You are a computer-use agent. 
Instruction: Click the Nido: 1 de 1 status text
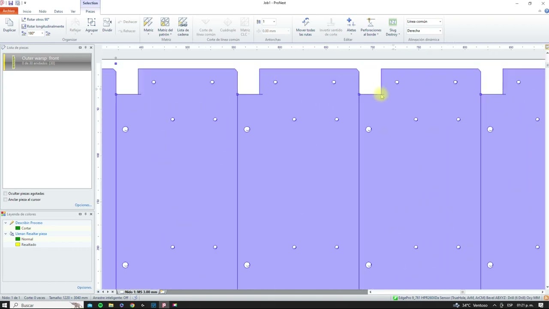(11, 298)
